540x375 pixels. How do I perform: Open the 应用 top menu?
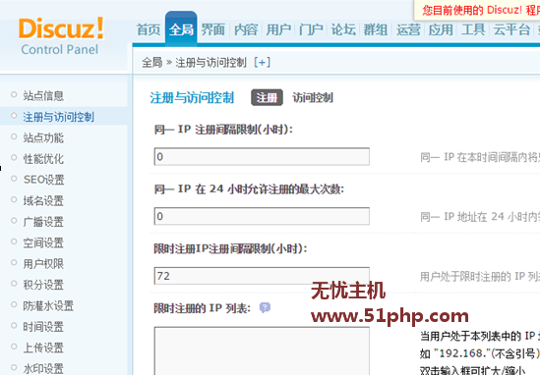[x=441, y=29]
